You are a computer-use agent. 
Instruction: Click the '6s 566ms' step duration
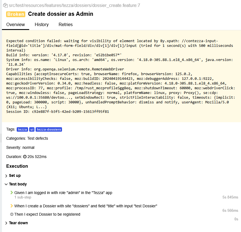pos(230,211)
